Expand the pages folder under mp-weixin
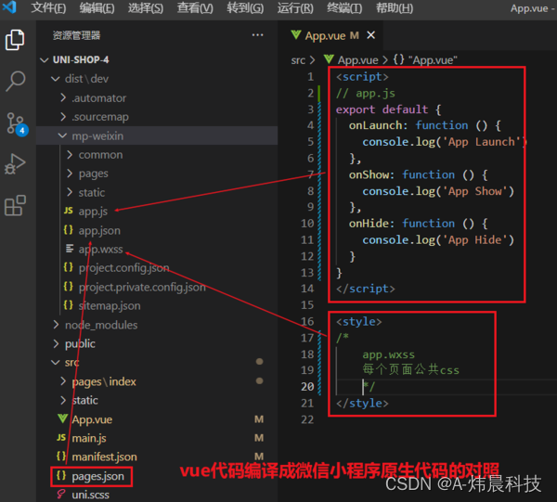Viewport: 557px width, 502px height. point(70,174)
